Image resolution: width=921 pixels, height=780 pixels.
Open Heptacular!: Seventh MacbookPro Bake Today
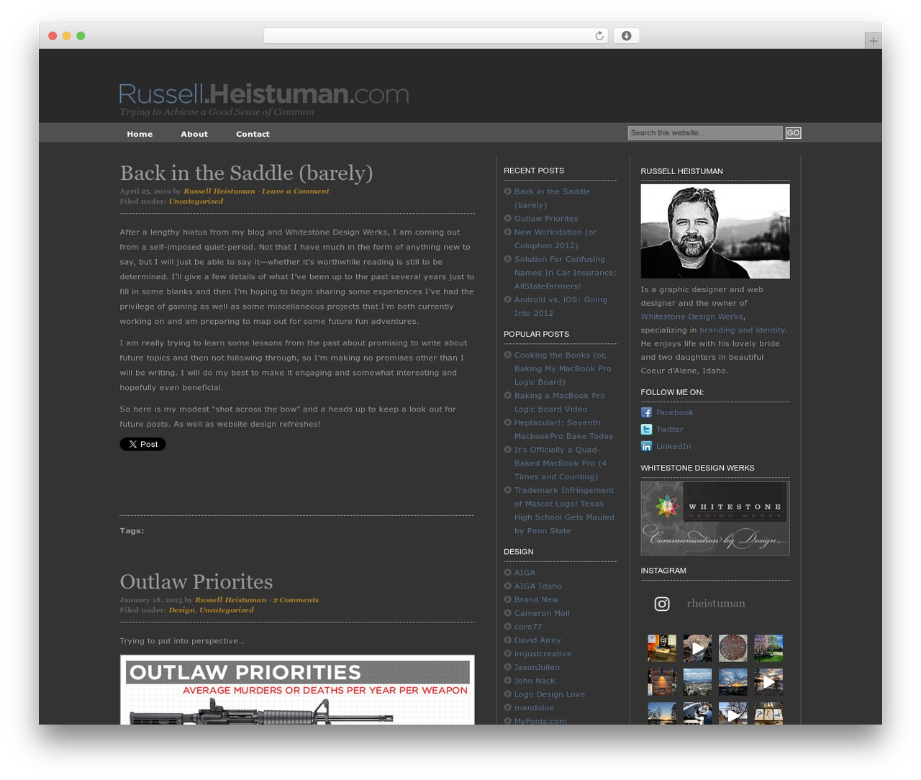[x=564, y=430]
